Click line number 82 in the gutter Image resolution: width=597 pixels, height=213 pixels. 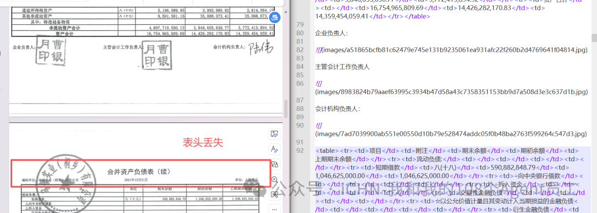click(300, 50)
